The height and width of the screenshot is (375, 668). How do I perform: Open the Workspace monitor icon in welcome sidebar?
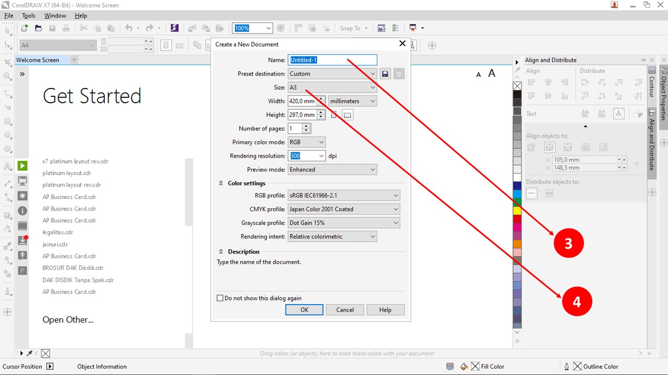pos(22,181)
